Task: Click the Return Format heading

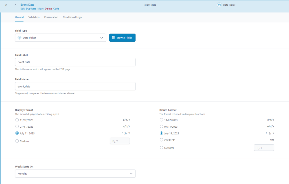Action: (168, 110)
